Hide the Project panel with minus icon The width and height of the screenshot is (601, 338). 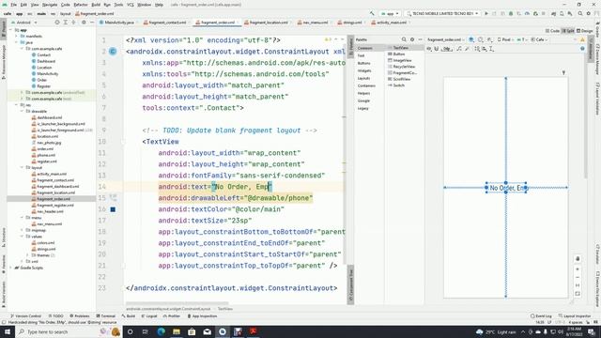92,23
